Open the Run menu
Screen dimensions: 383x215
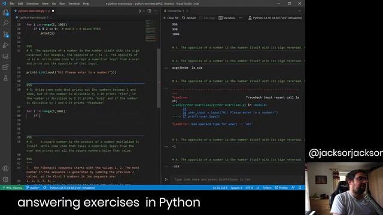(x=62, y=4)
